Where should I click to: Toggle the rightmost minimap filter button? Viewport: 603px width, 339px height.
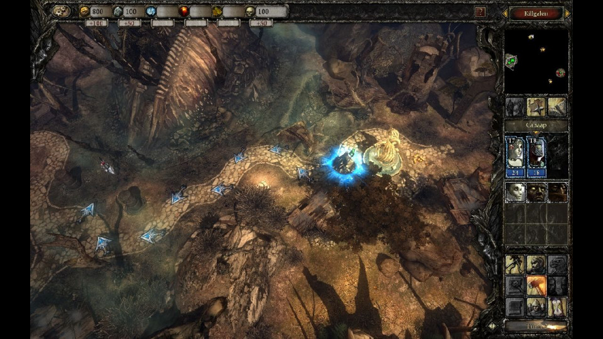(557, 107)
